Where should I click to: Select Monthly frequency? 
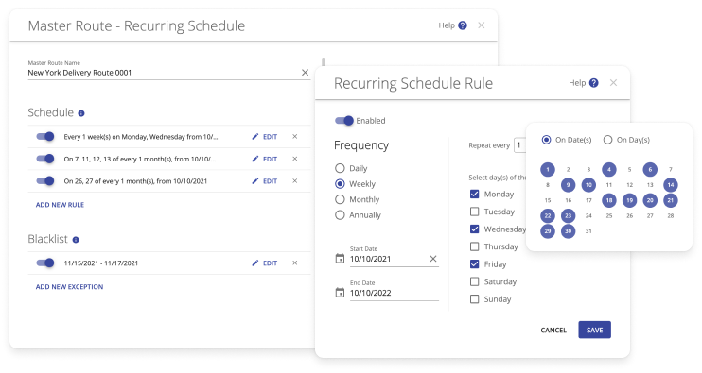click(340, 199)
